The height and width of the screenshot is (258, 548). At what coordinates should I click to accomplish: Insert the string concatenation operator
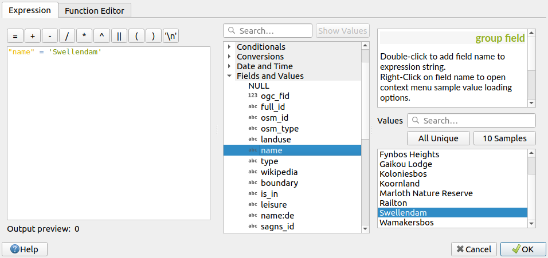tap(119, 36)
